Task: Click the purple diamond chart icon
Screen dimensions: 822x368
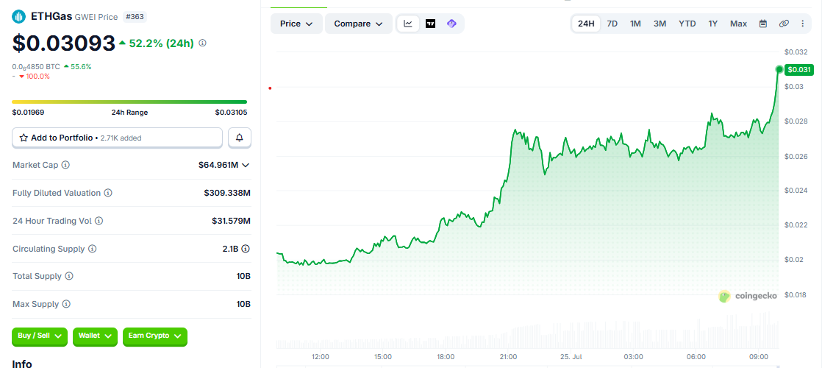Action: pyautogui.click(x=451, y=24)
